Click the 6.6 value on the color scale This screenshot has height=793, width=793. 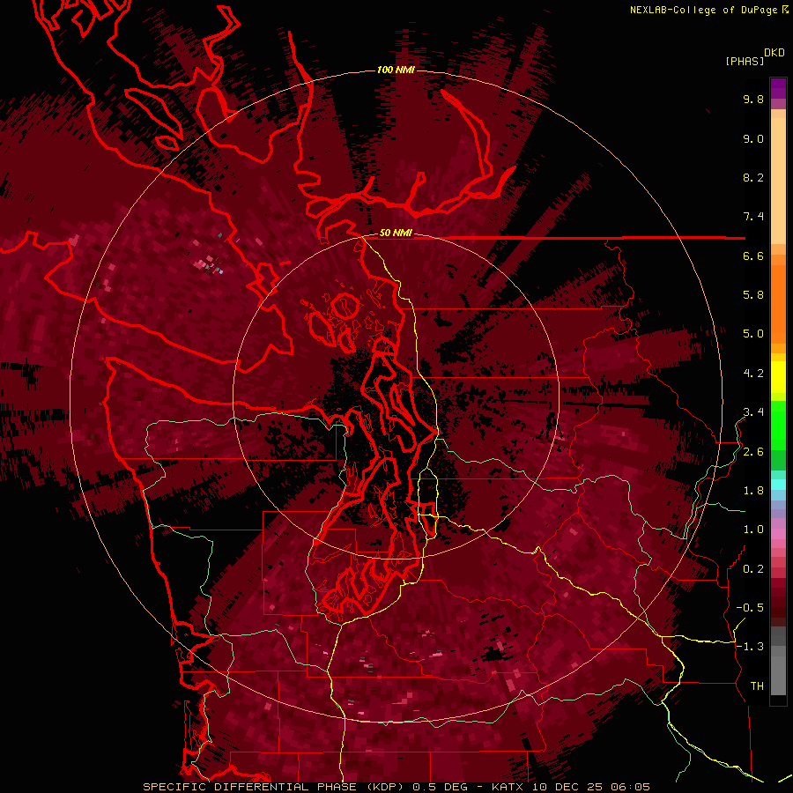753,256
